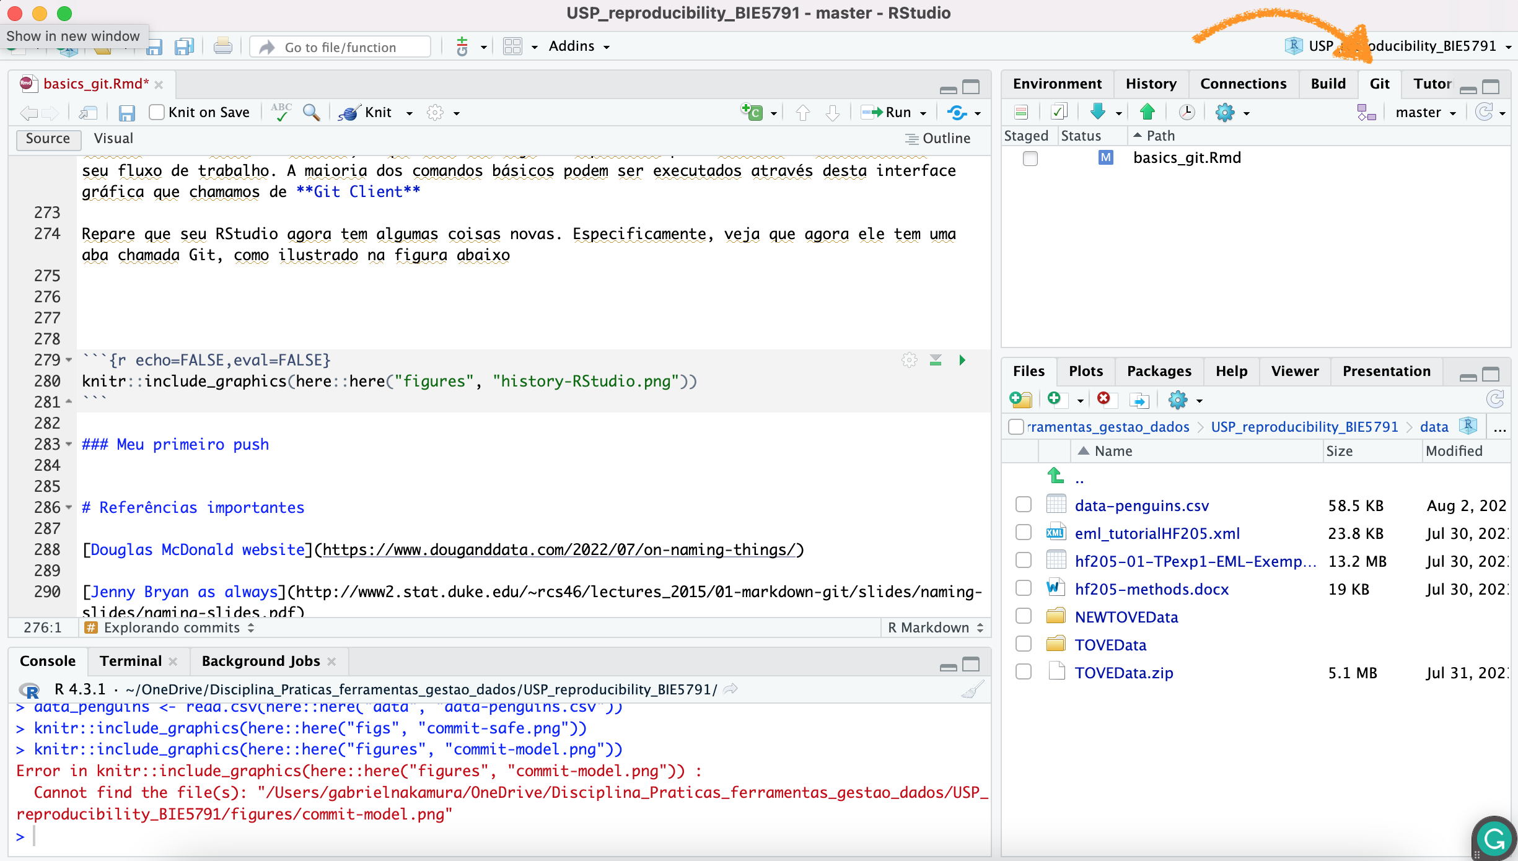1518x861 pixels.
Task: Open the Addins menu
Action: point(579,46)
